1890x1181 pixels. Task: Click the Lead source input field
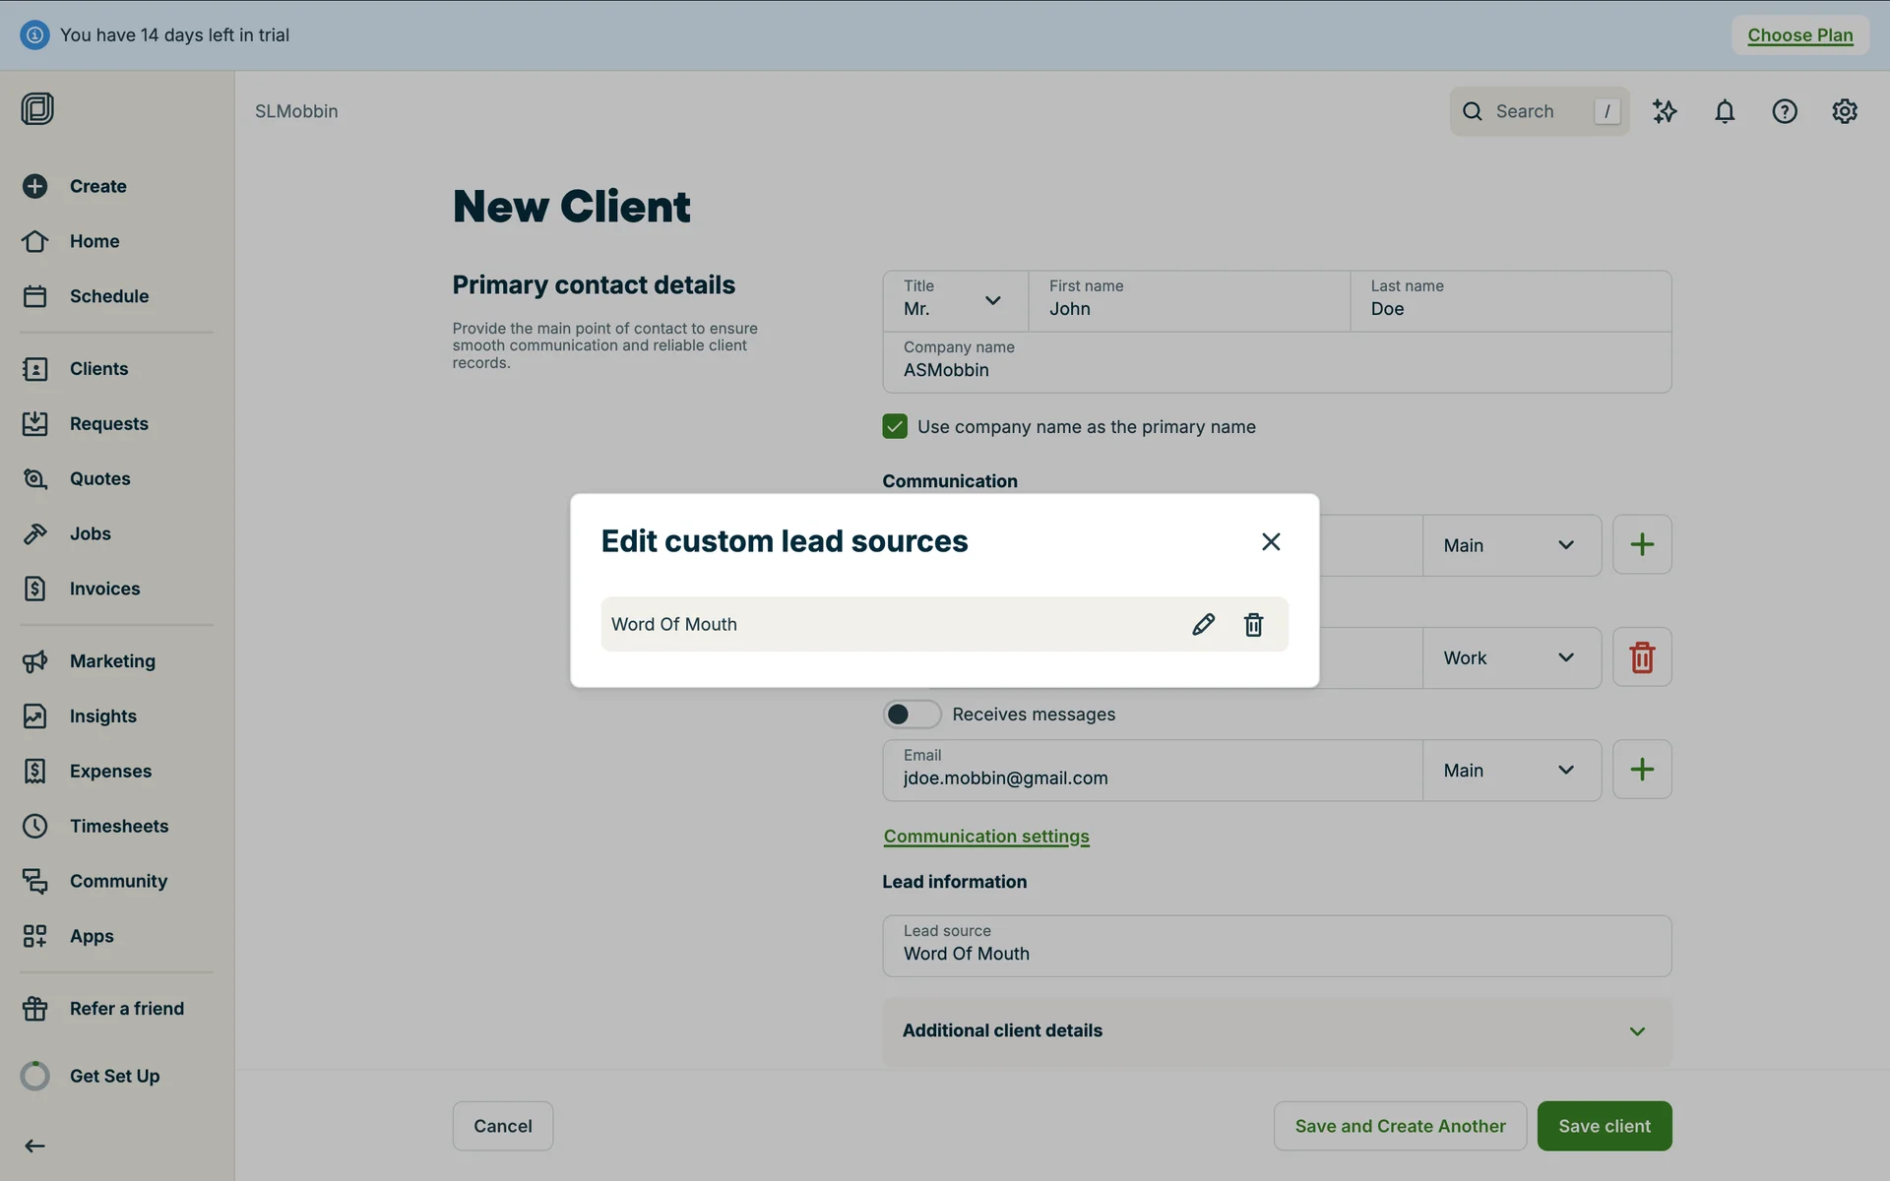(x=1277, y=946)
